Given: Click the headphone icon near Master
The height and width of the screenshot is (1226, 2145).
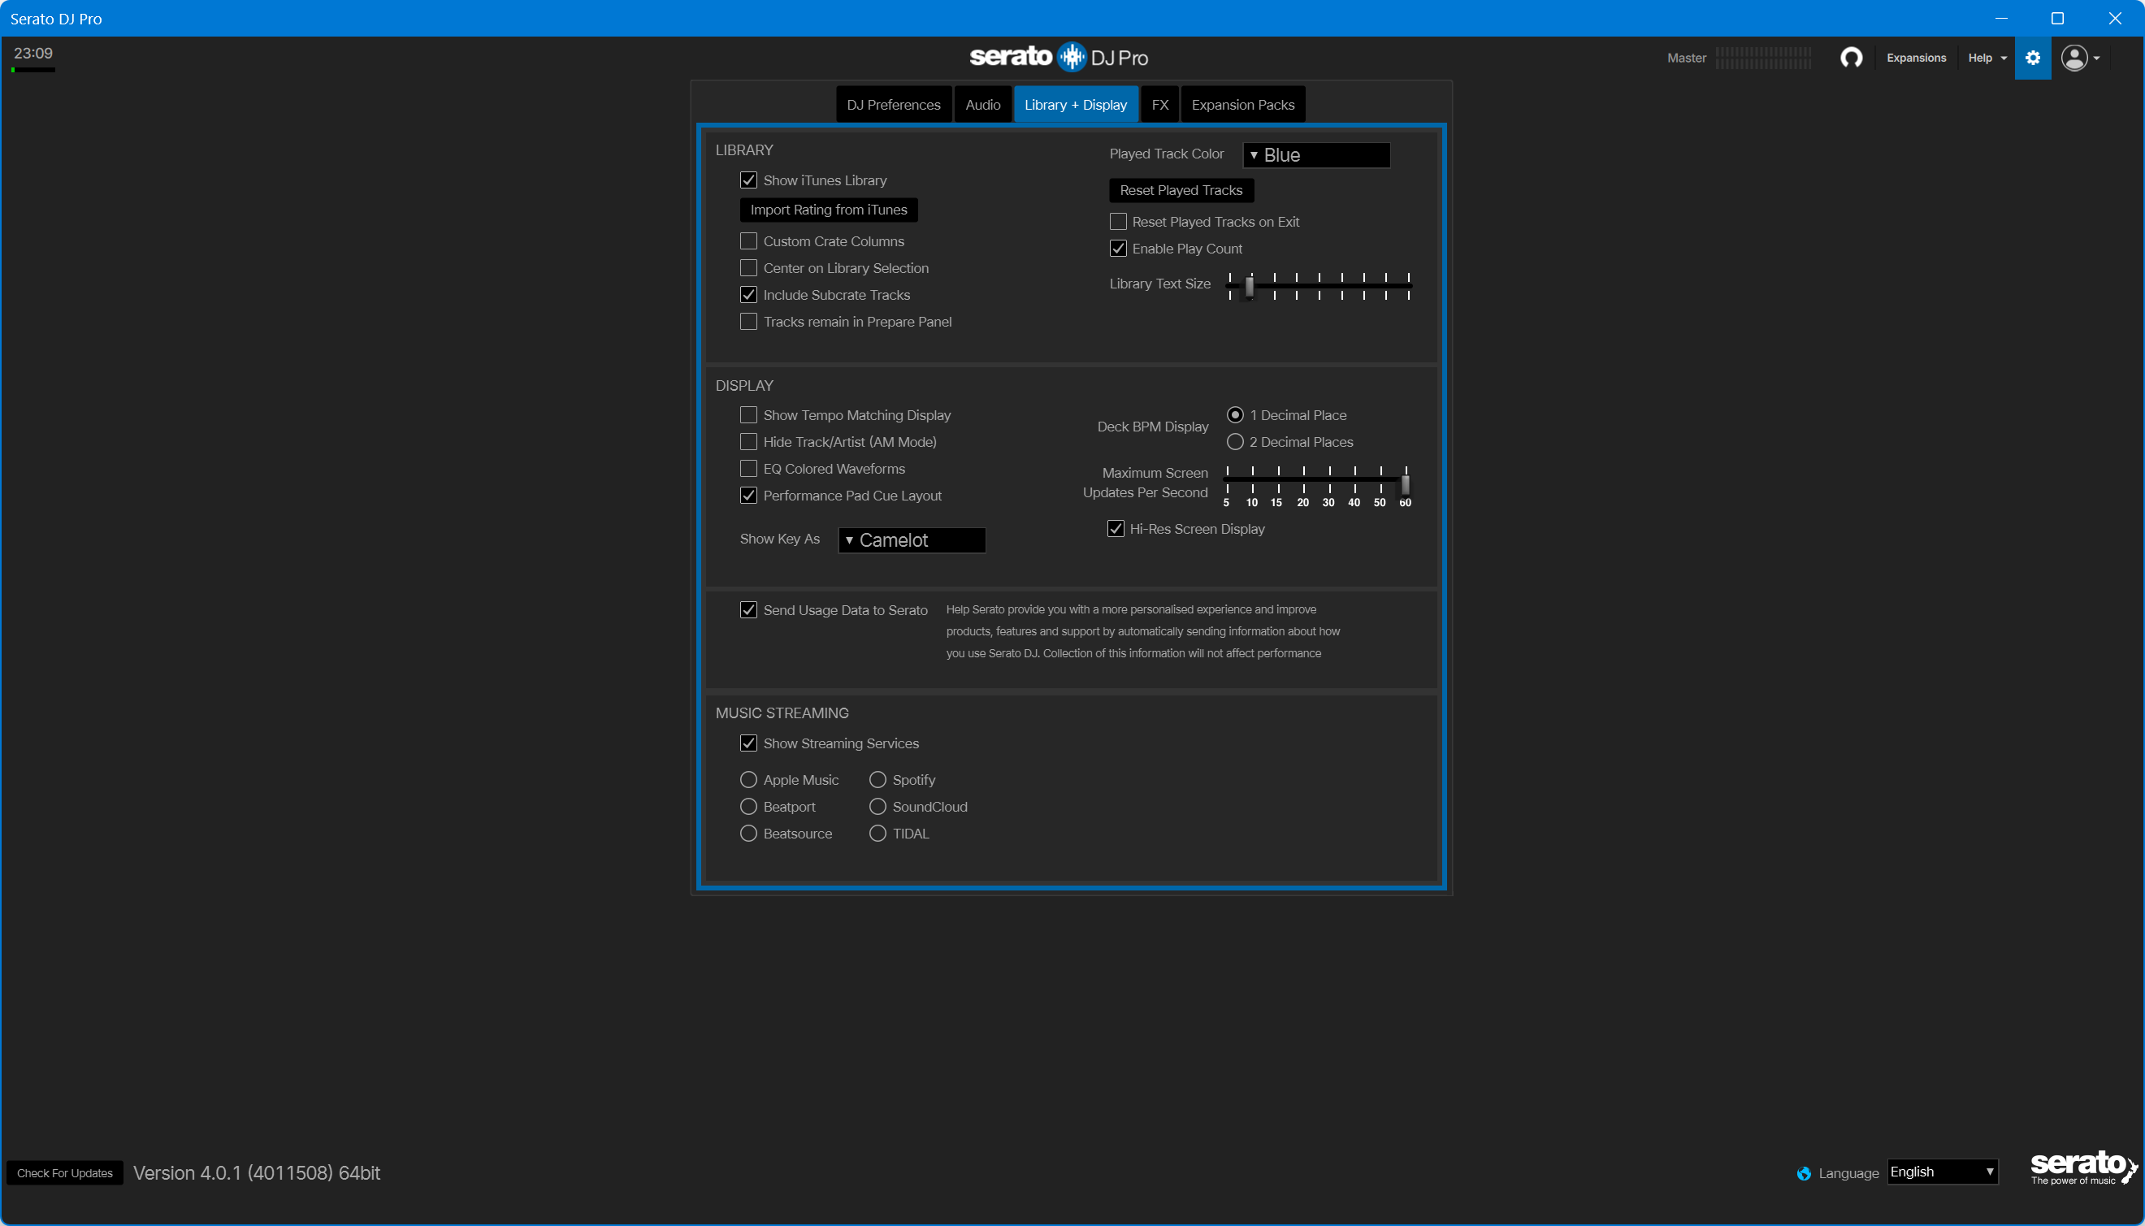Looking at the screenshot, I should [1850, 57].
